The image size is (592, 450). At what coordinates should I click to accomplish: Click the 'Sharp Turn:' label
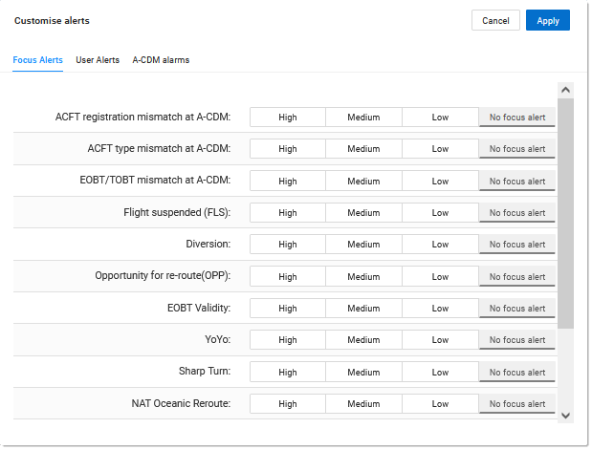[205, 371]
